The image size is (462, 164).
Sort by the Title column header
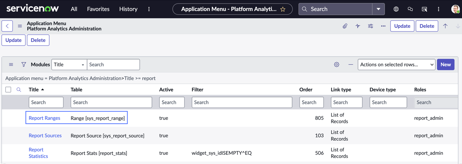[x=34, y=90]
